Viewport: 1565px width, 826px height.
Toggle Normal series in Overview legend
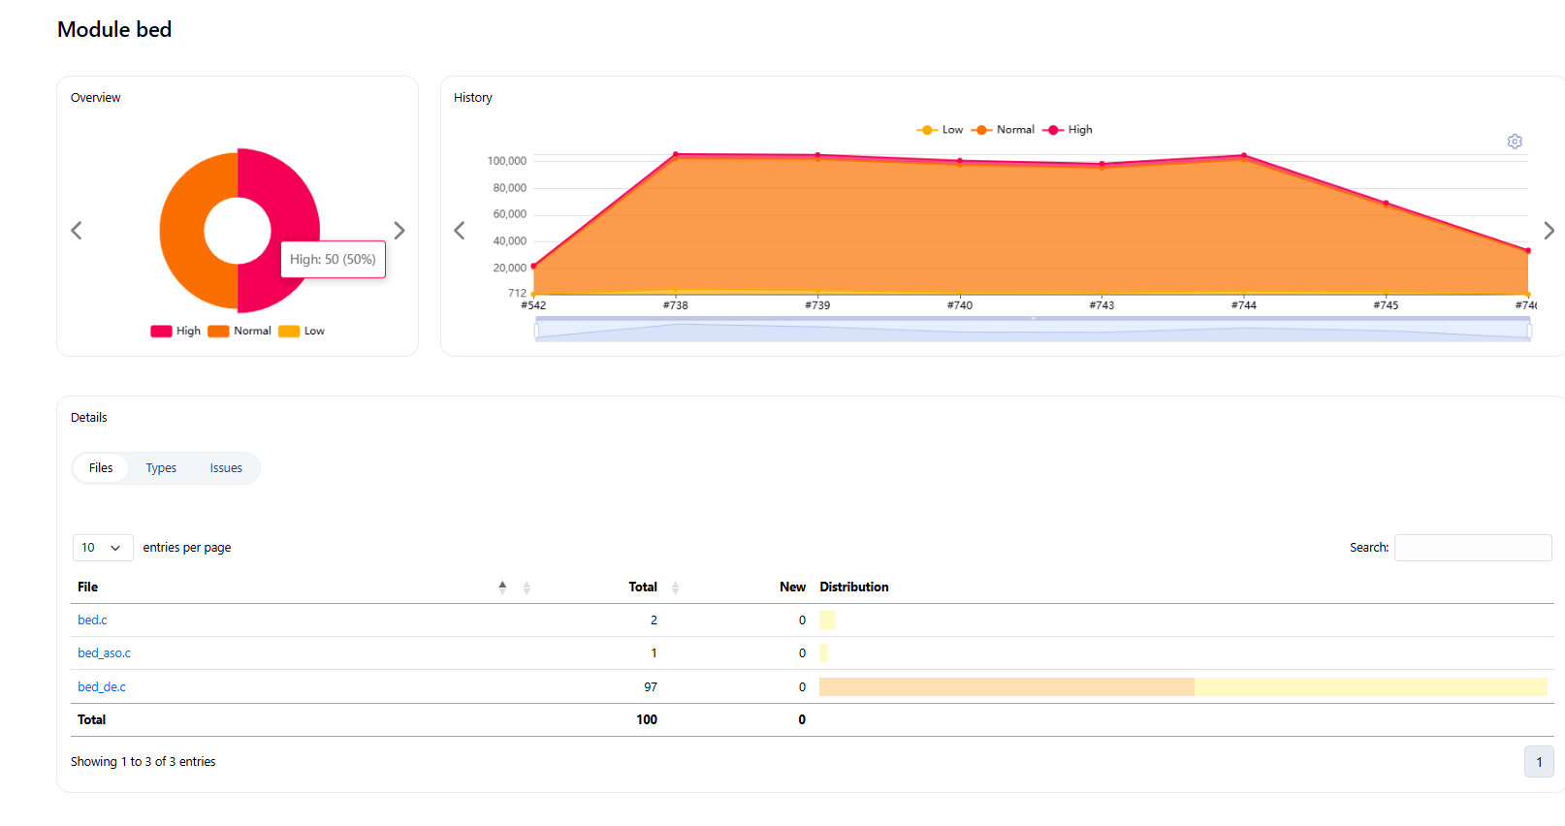pyautogui.click(x=240, y=332)
